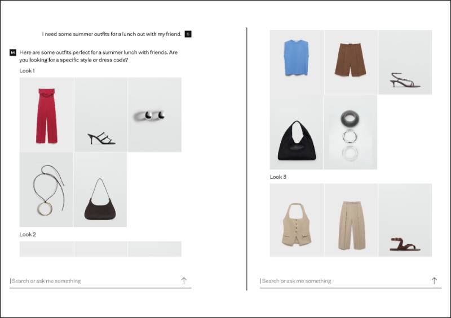451x318 pixels.
Task: View the beige halter vest in Look 3
Action: click(297, 220)
